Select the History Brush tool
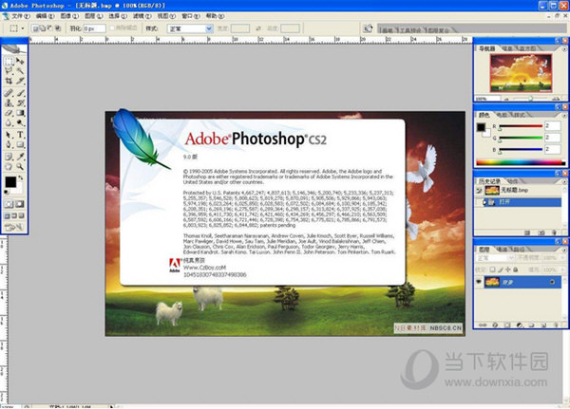Screen dimensions: 570x409 pyautogui.click(x=20, y=103)
